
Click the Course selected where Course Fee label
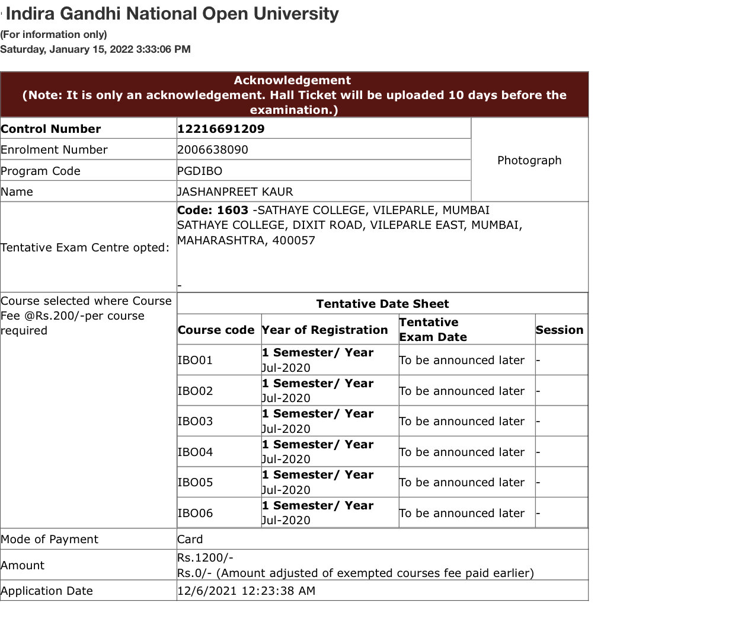[86, 315]
